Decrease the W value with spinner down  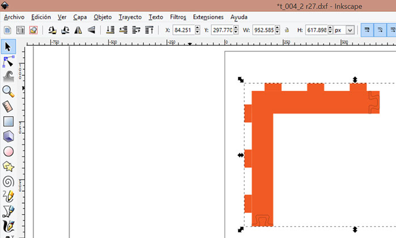[277, 32]
